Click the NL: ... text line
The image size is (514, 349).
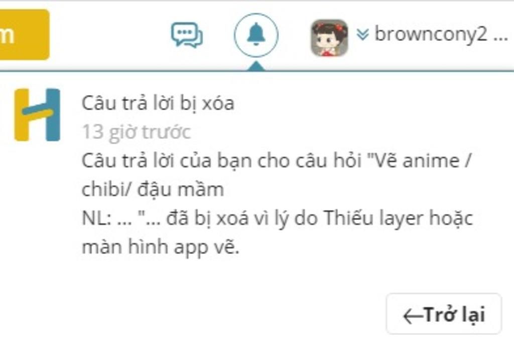pos(106,218)
